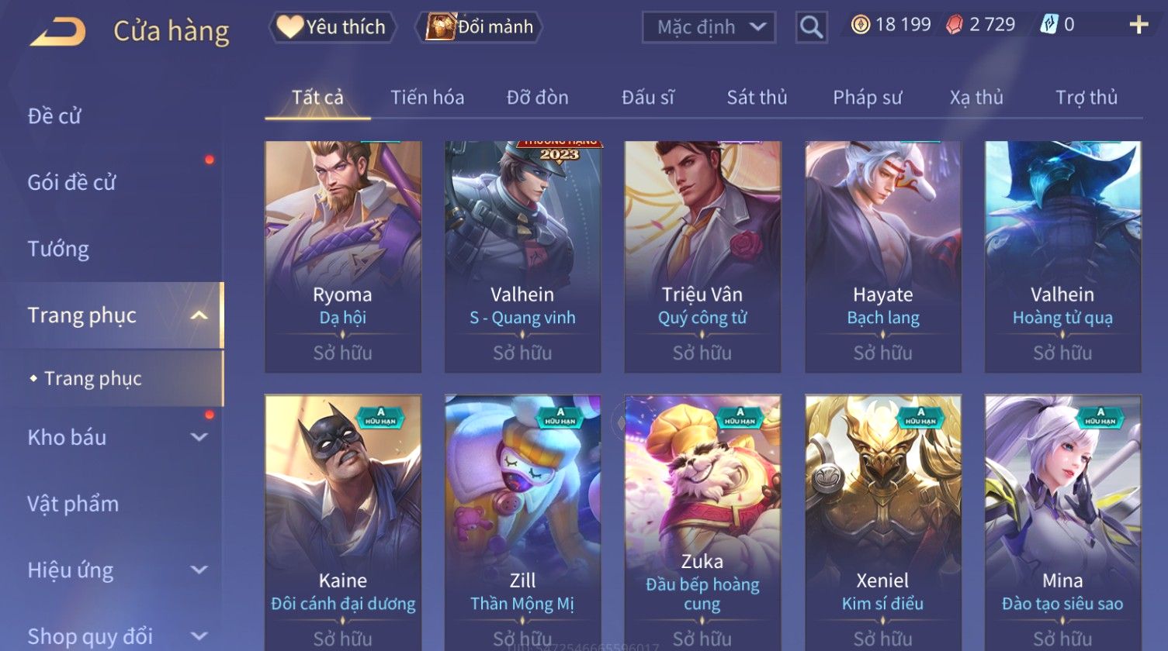This screenshot has width=1168, height=651.
Task: Tap the plus icon to add currency
Action: pyautogui.click(x=1139, y=26)
